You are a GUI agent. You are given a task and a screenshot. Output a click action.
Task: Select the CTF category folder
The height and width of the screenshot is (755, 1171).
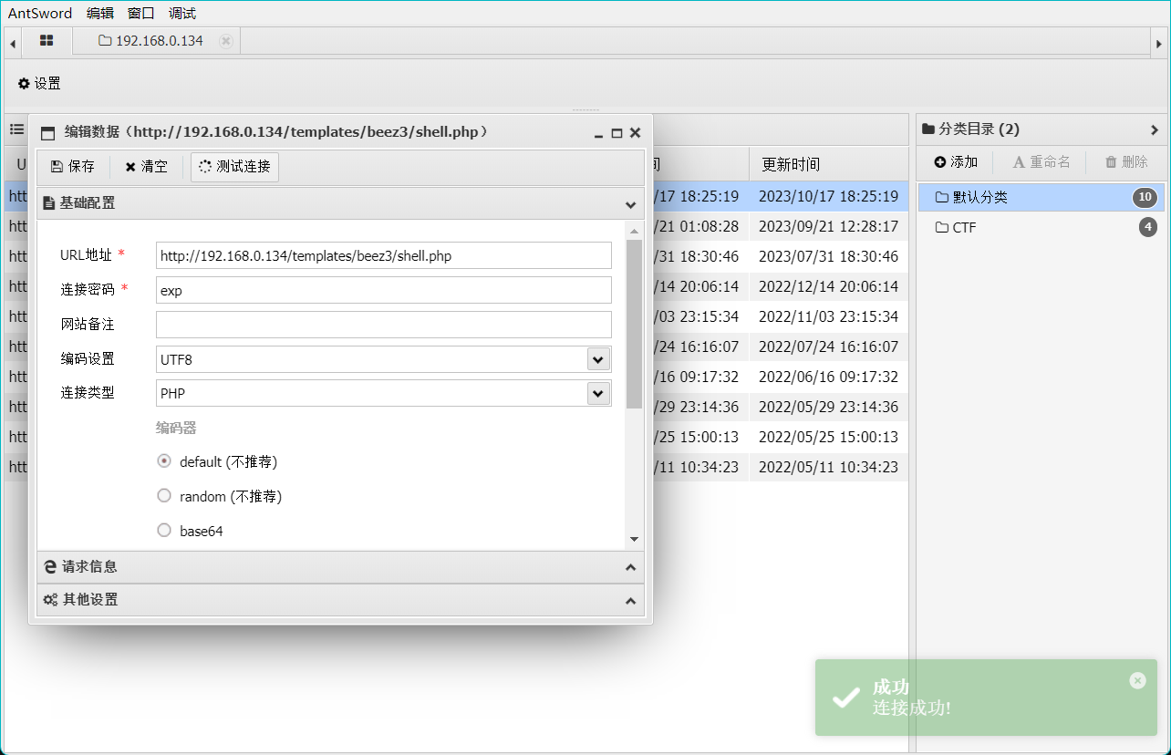[x=1041, y=227]
